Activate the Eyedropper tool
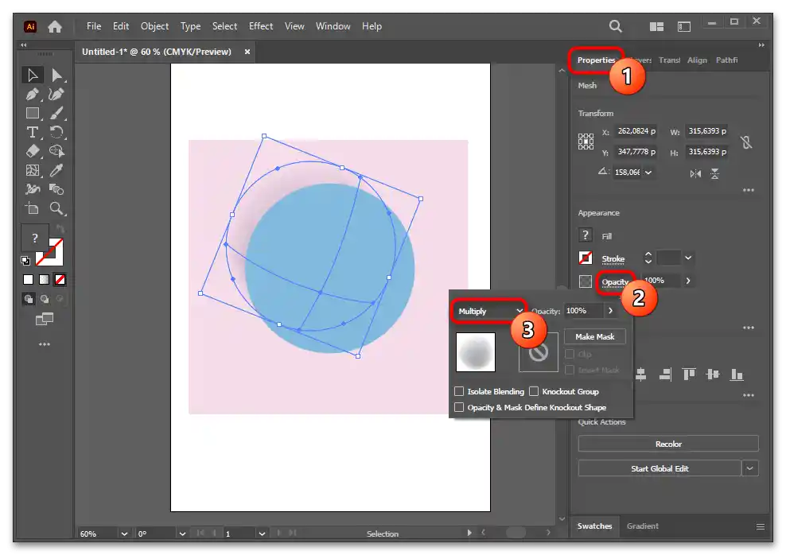The width and height of the screenshot is (786, 555). click(56, 170)
